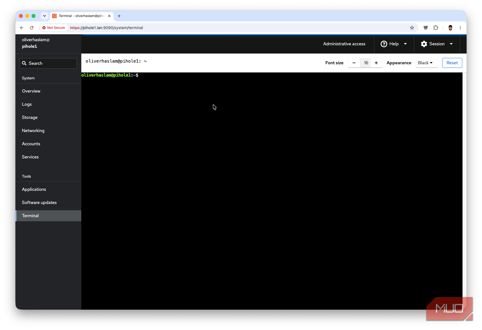Open the Chrome three-dot menu
The height and width of the screenshot is (330, 482).
pos(460,28)
